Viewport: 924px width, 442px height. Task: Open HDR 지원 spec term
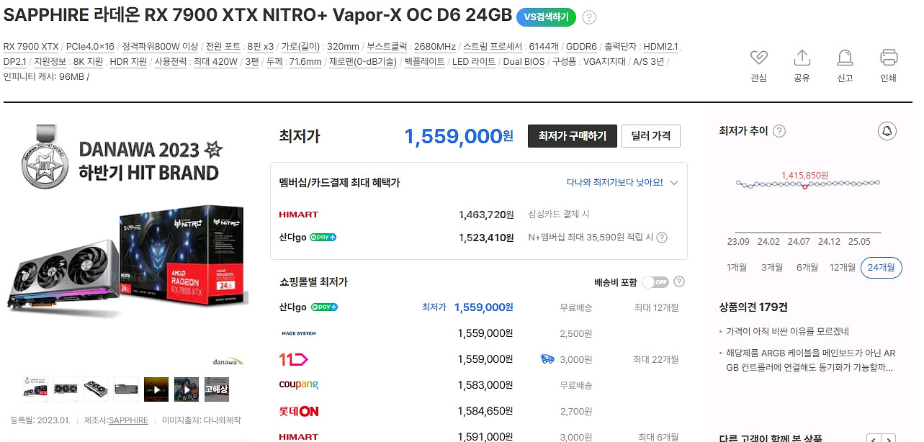coord(128,62)
